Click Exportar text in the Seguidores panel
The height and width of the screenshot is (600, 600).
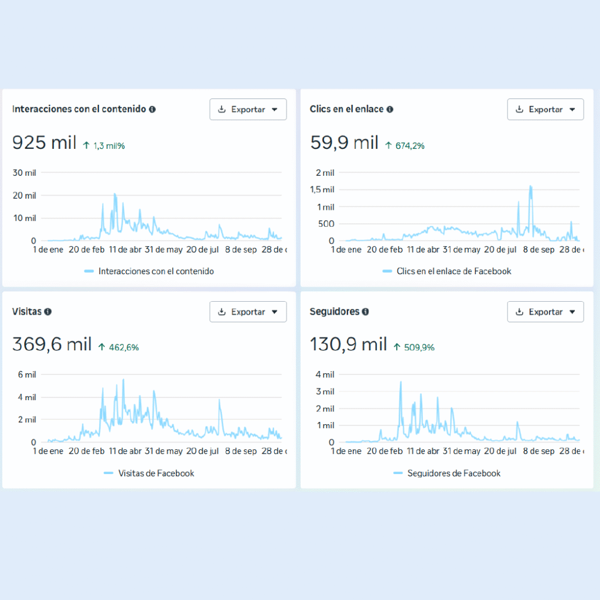[x=546, y=312]
